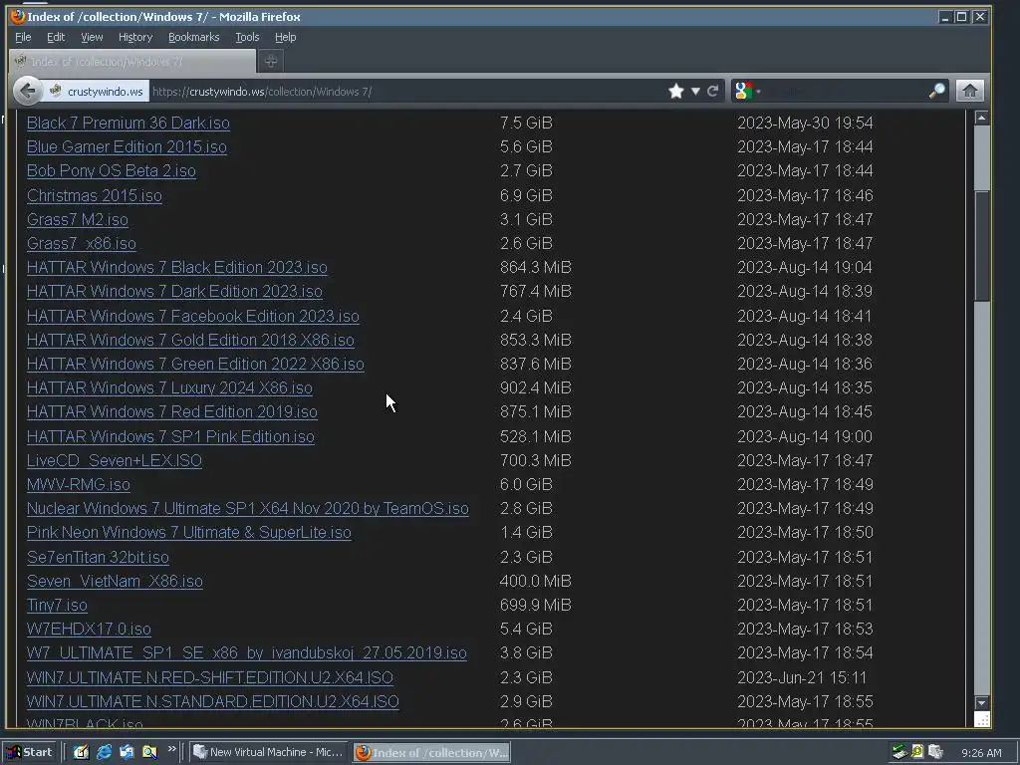Screen dimensions: 1020x765
Task: Open the File menu
Action: tap(23, 37)
